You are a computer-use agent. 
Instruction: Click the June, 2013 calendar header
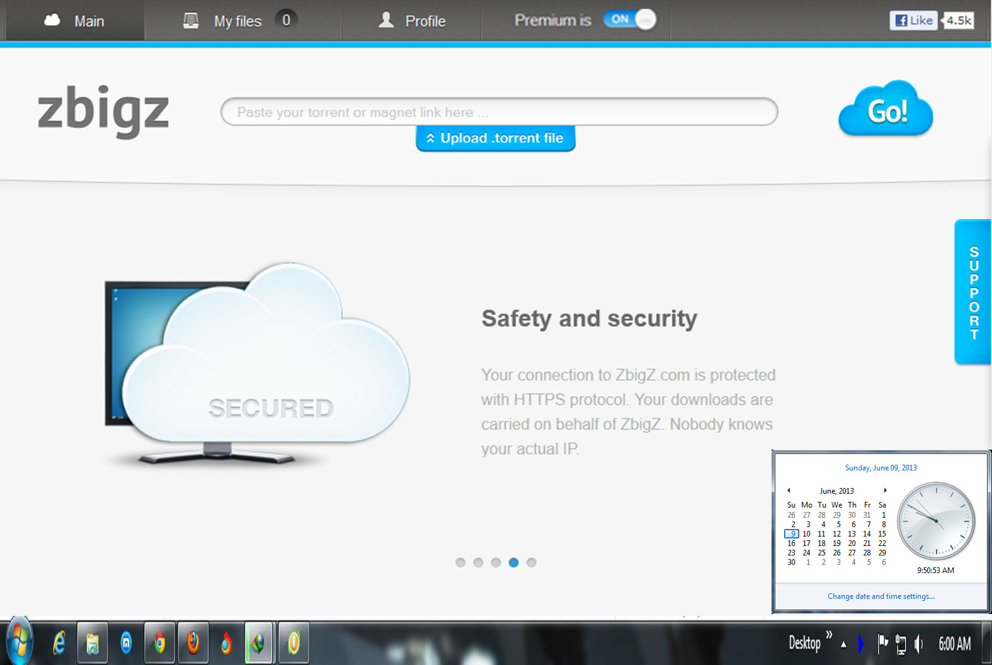(x=836, y=491)
